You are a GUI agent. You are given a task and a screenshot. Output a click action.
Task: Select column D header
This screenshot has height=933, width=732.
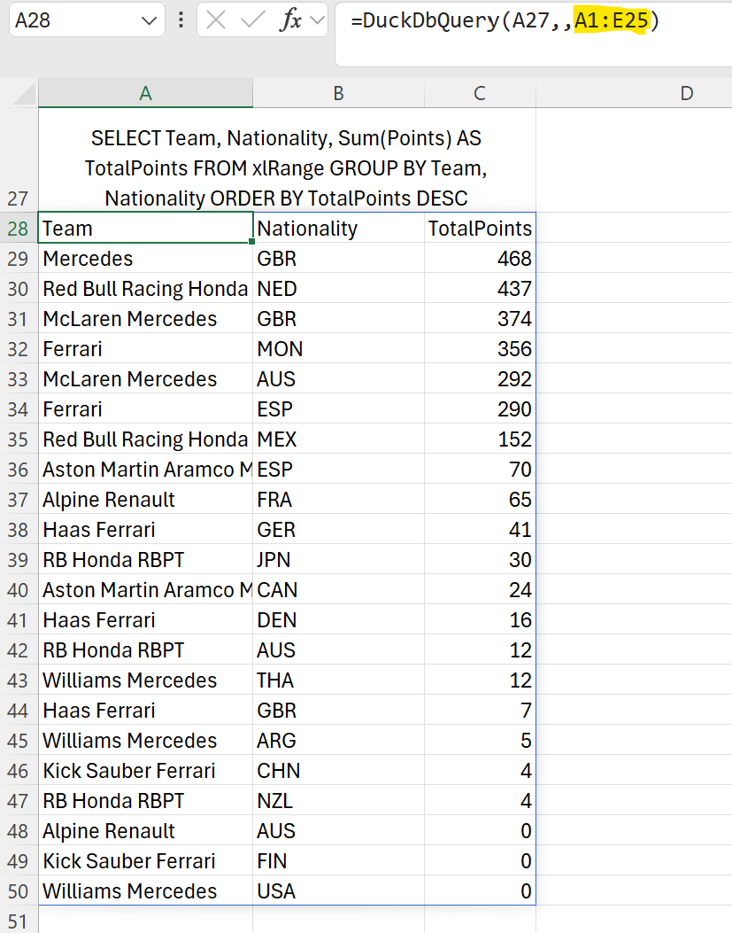point(686,93)
